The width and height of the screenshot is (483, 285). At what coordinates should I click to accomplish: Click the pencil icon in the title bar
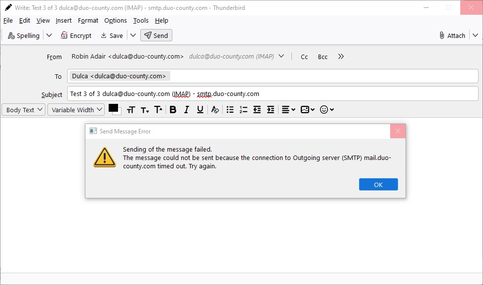8,8
